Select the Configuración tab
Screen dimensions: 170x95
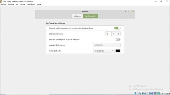point(91,16)
